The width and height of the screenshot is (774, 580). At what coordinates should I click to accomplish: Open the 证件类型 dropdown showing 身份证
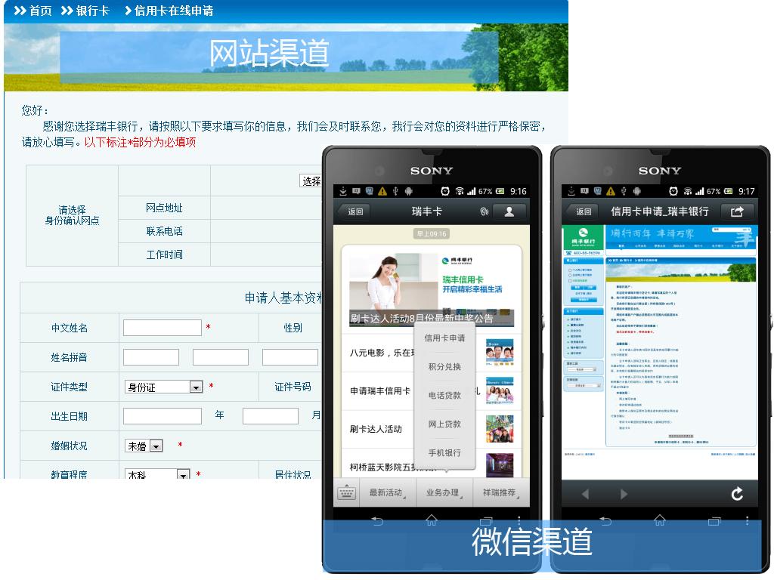[163, 387]
